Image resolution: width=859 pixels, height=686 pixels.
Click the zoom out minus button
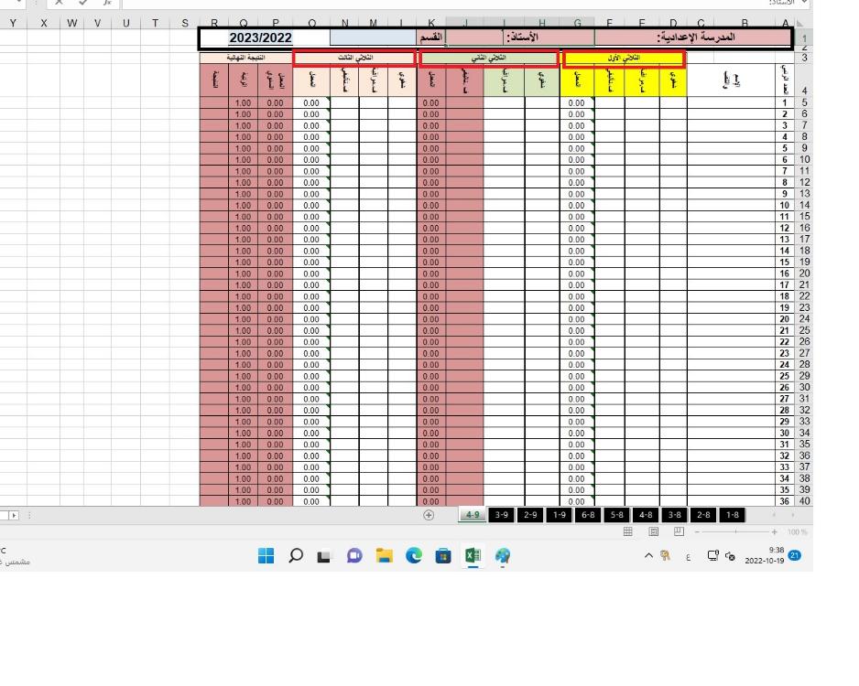pos(696,531)
